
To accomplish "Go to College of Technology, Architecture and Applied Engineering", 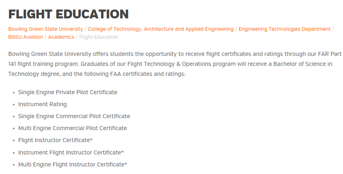I will pos(161,29).
